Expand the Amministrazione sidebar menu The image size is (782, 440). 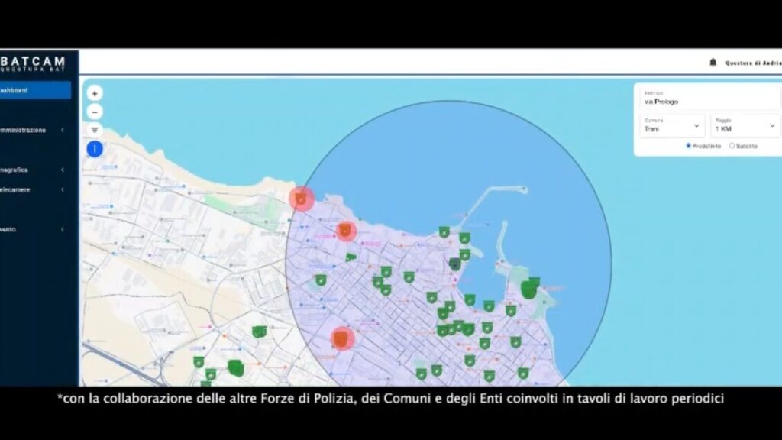pos(34,130)
